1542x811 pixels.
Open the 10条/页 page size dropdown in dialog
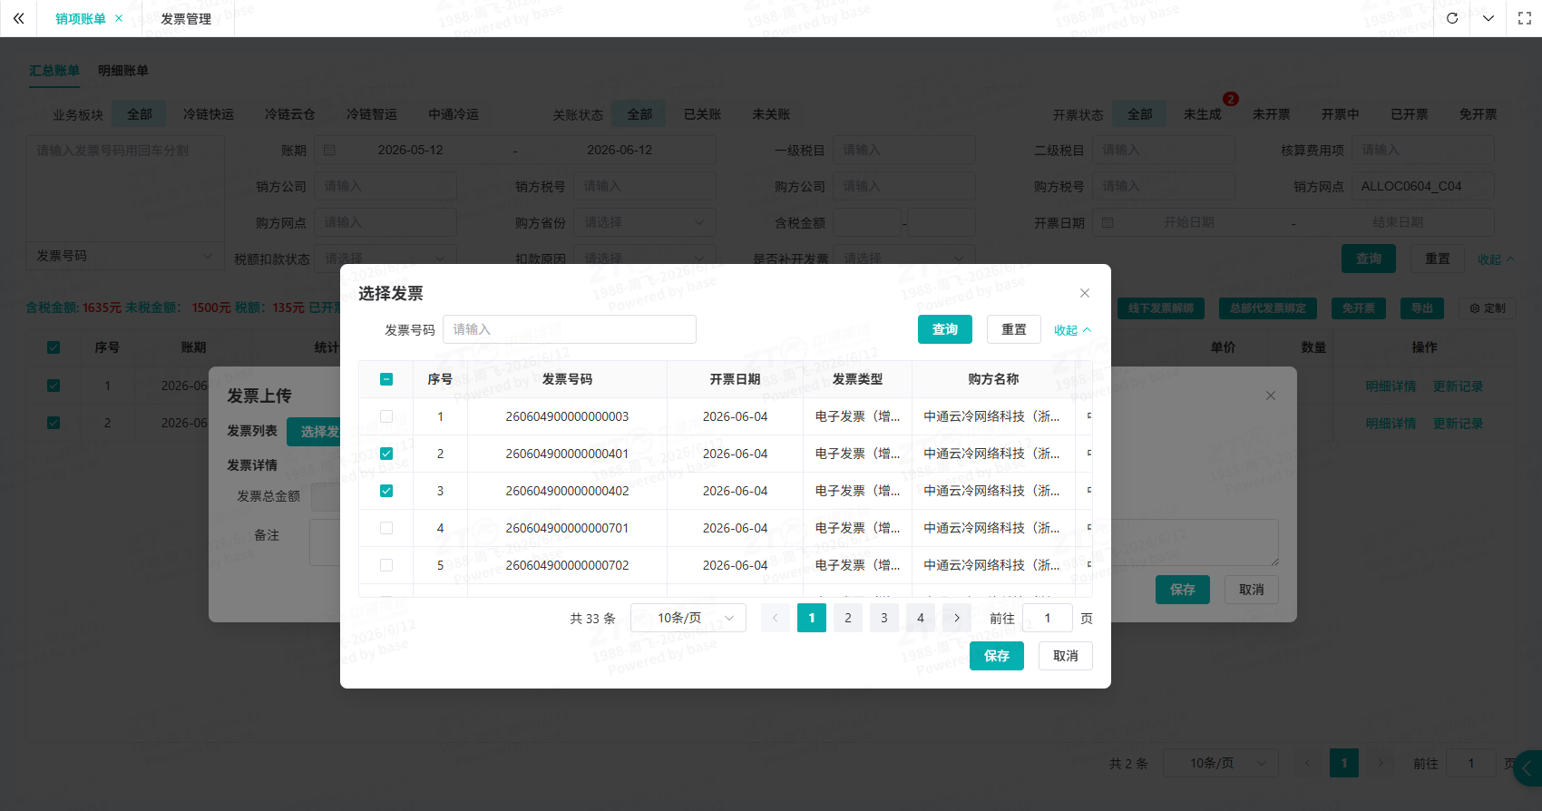coord(688,618)
